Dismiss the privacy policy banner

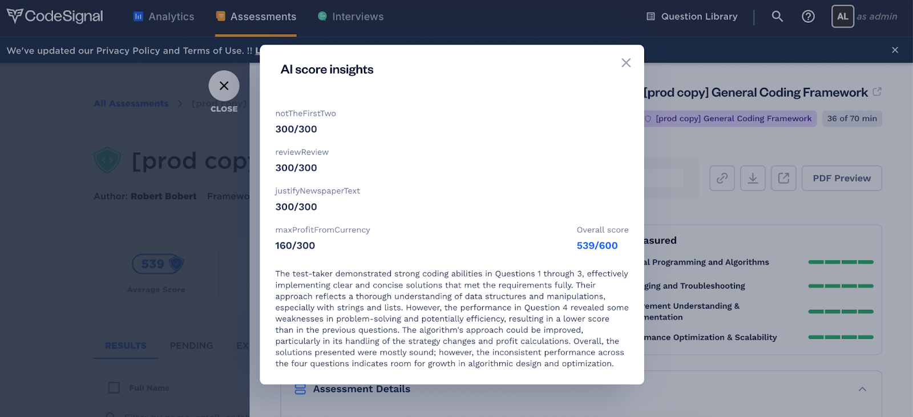895,50
